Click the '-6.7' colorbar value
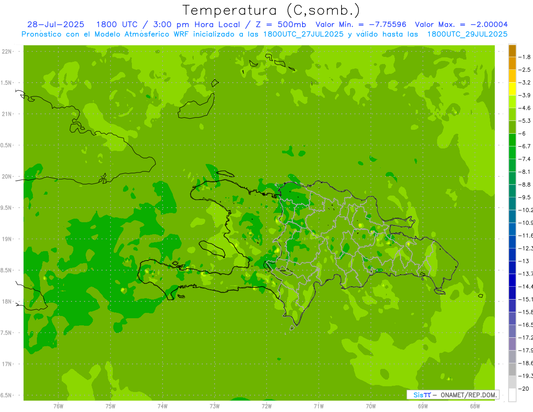Screen dimensions: 533x412 tap(525, 146)
